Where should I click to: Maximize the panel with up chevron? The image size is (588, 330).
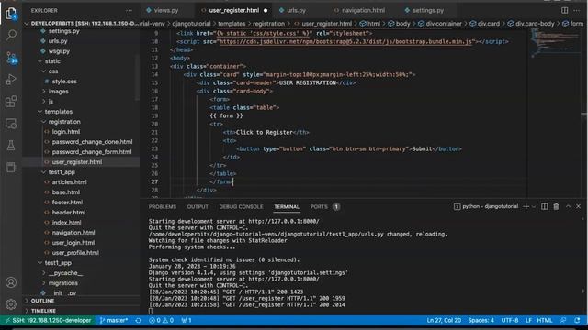coord(568,206)
